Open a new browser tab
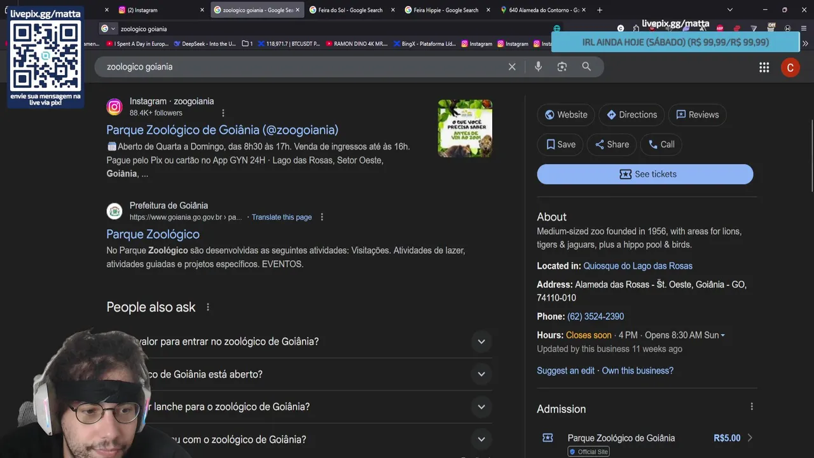 pyautogui.click(x=600, y=10)
